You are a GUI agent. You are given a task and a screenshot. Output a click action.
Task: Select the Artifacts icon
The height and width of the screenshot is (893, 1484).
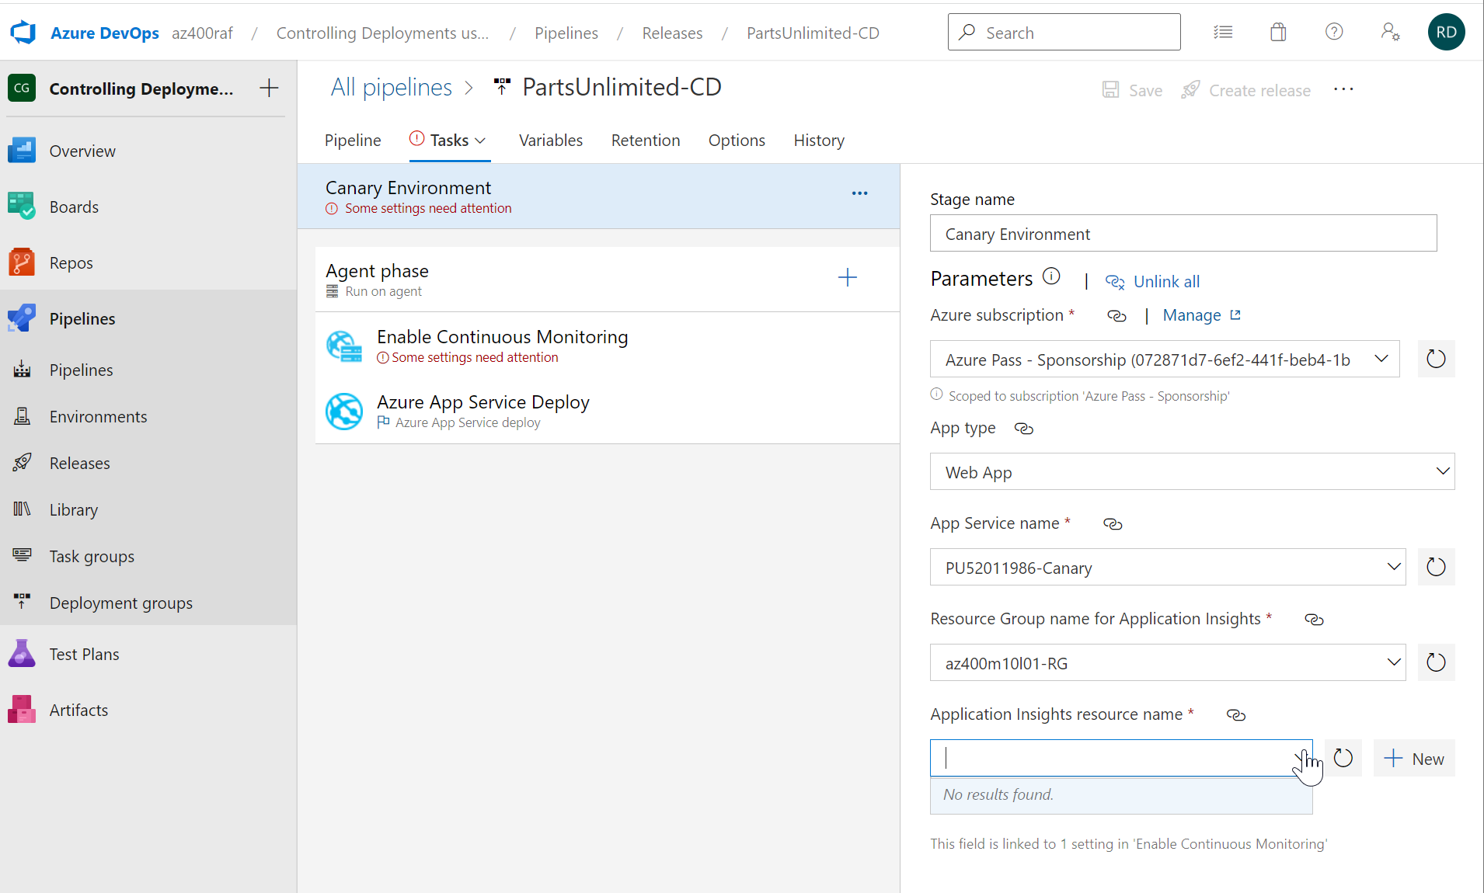[x=21, y=709]
